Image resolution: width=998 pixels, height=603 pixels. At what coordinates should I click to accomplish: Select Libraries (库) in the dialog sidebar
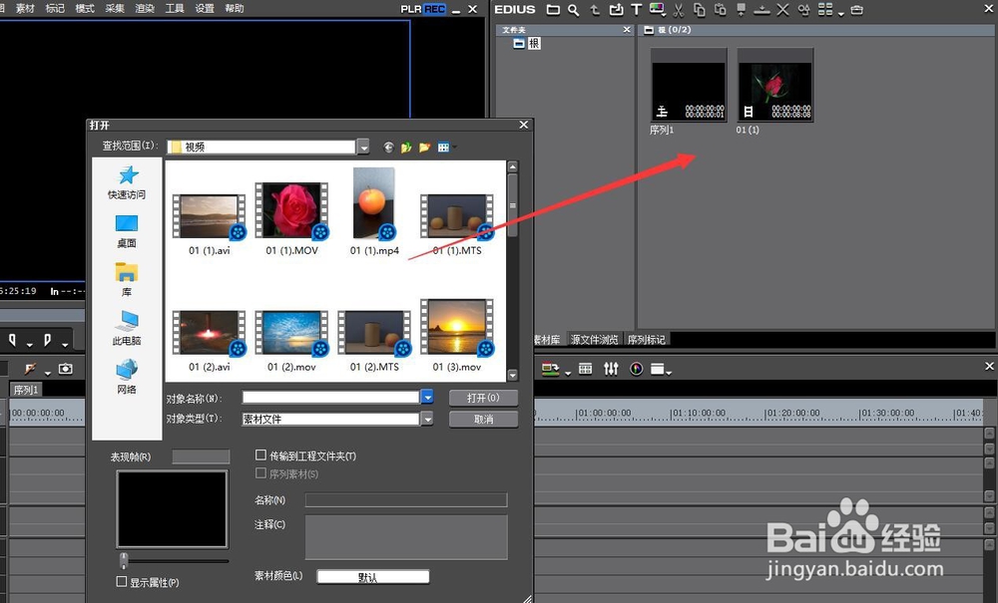tap(127, 280)
